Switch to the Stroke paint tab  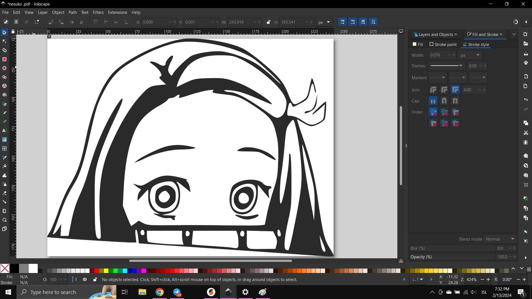443,44
